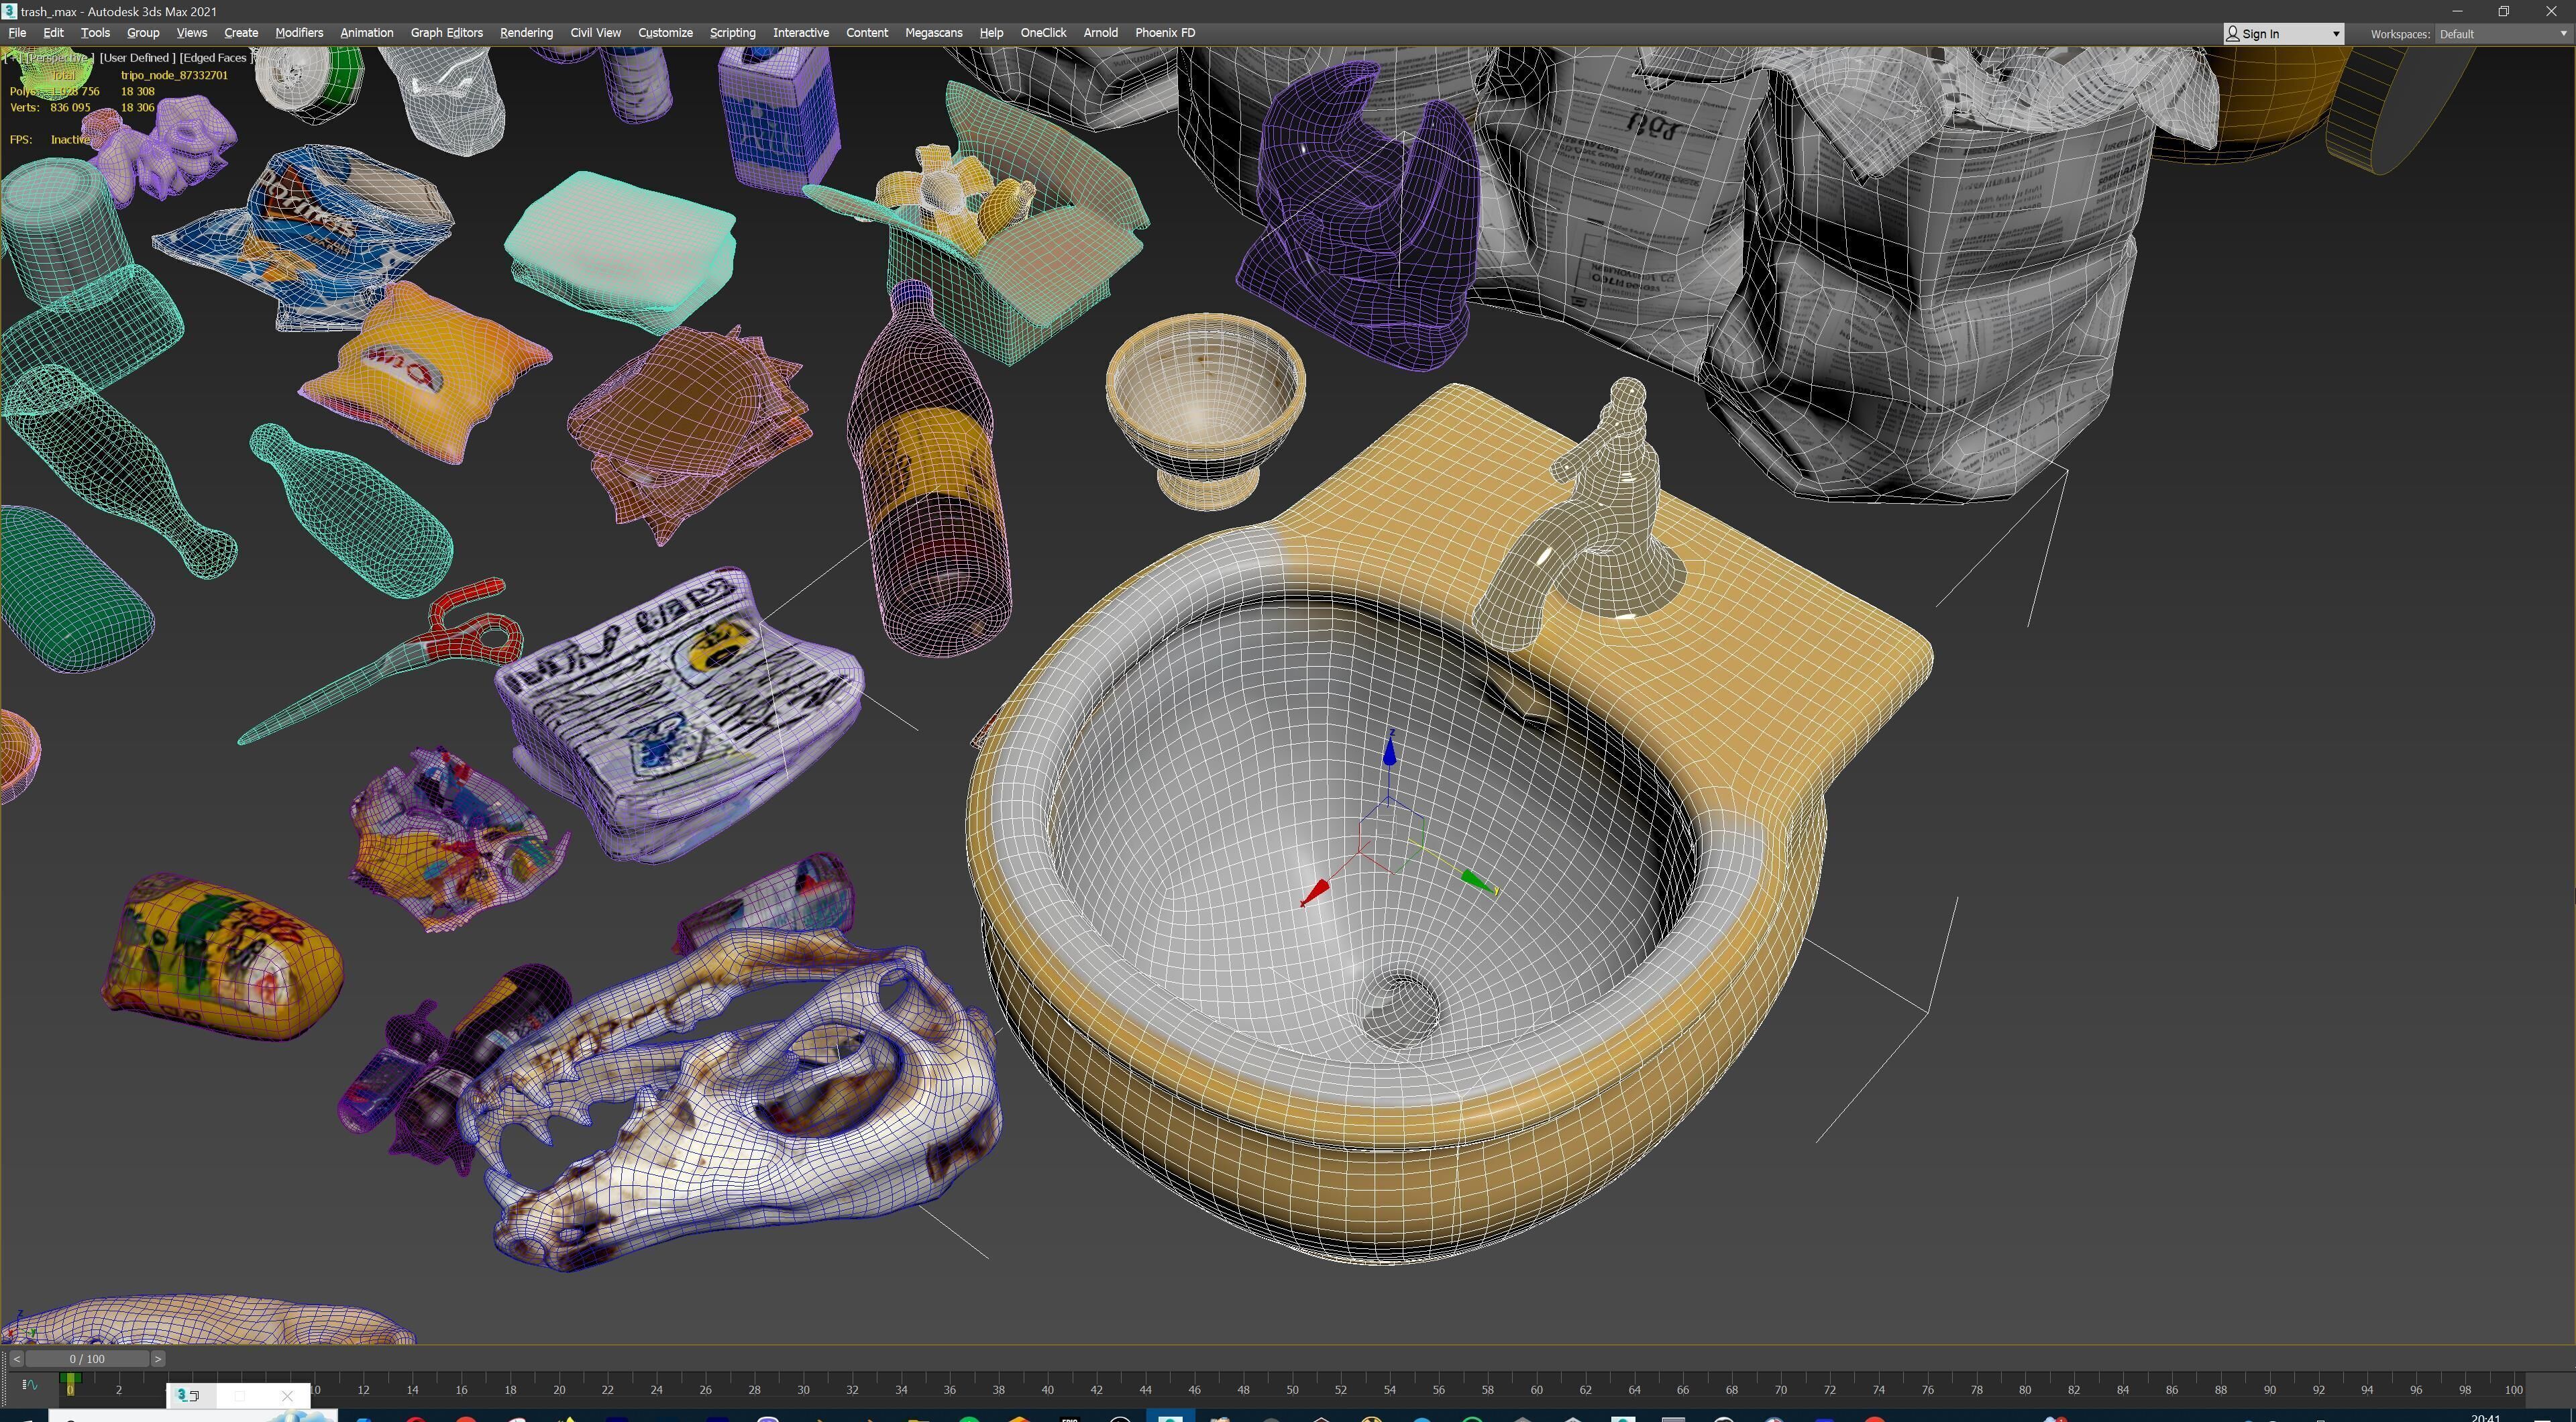Open the Help menu
This screenshot has width=2576, height=1422.
tap(991, 33)
